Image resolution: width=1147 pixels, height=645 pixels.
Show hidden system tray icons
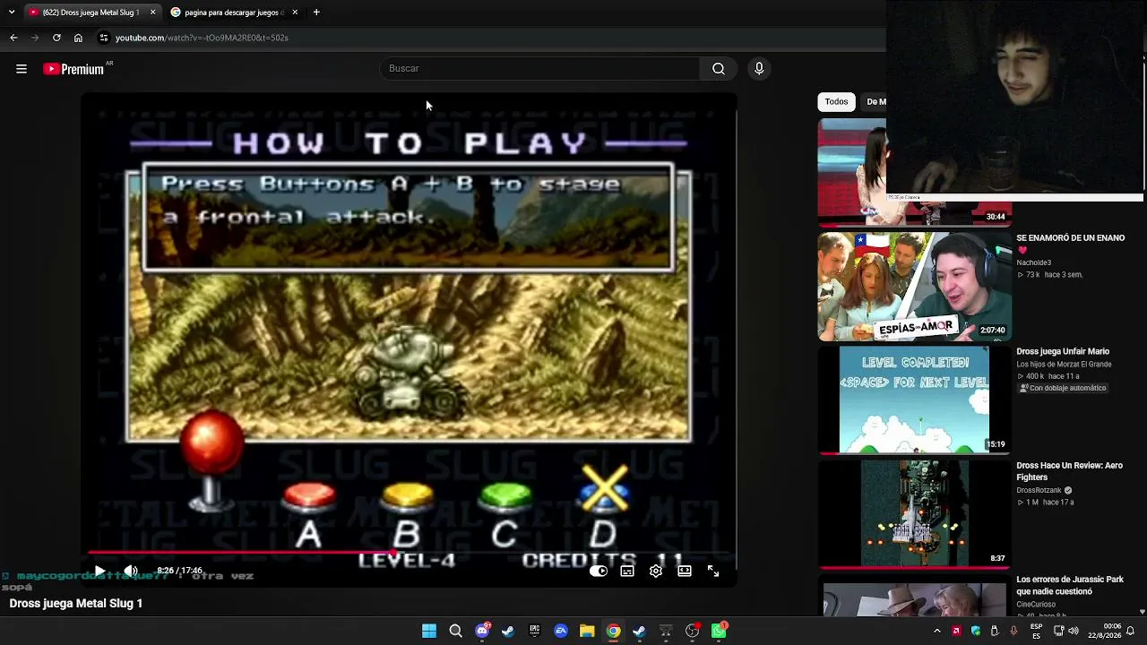[x=937, y=632]
